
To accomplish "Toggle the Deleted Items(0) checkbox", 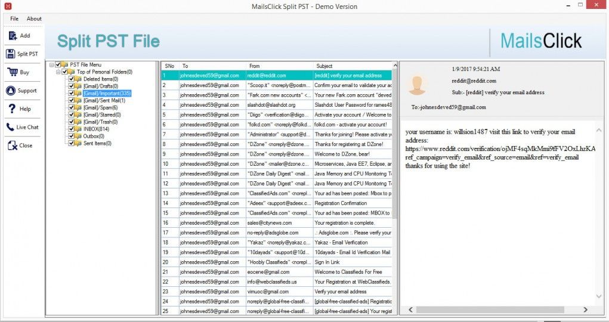I will [72, 79].
